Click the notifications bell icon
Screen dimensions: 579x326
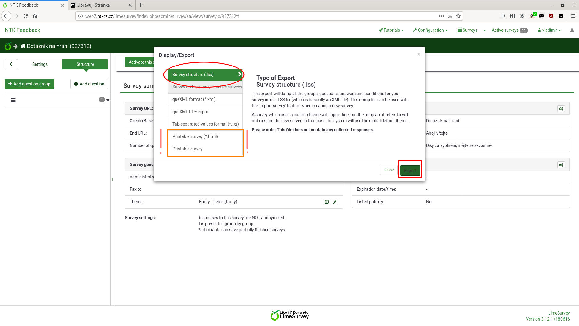(x=572, y=30)
